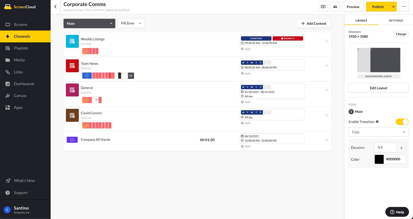The width and height of the screenshot is (413, 219).
Task: Click the drag handle on General row
Action: point(327,90)
